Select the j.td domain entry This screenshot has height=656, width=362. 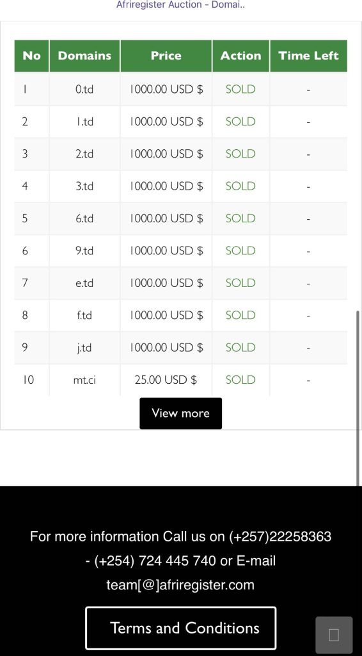point(84,348)
